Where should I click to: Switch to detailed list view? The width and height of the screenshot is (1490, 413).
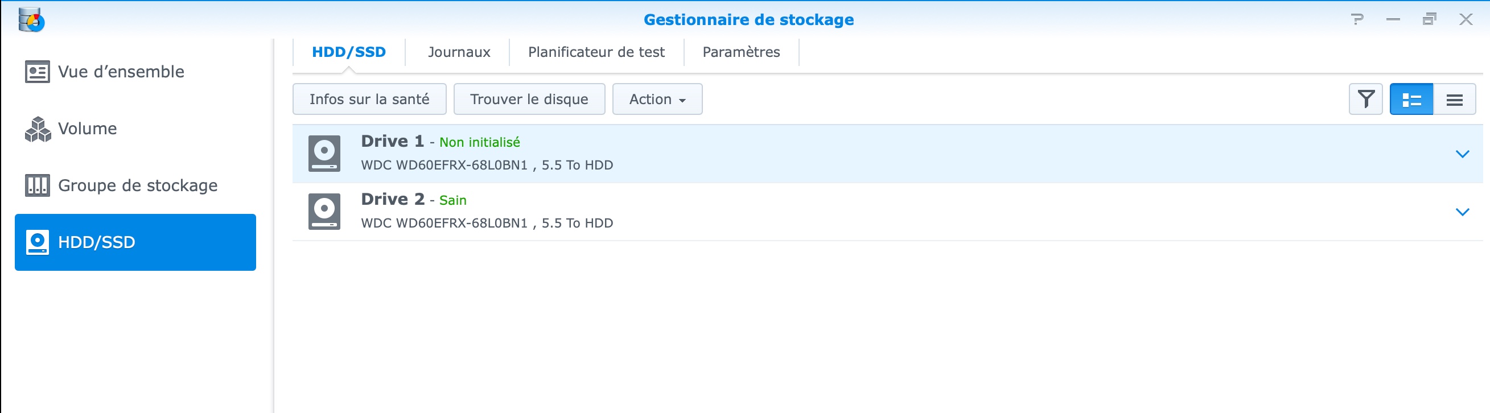coord(1411,100)
